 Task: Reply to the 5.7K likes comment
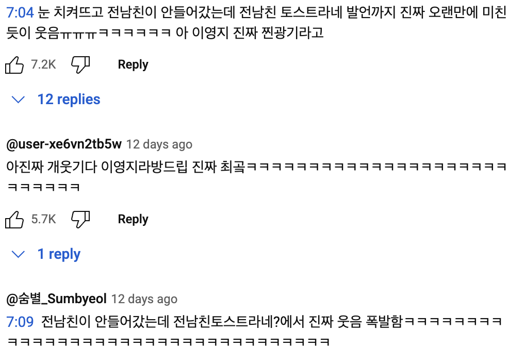[133, 220]
